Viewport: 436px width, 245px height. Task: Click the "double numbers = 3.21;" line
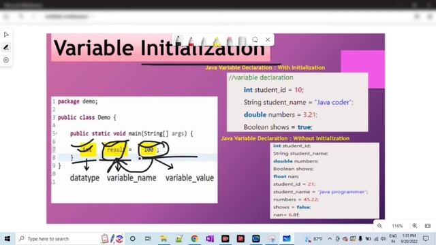(x=280, y=115)
